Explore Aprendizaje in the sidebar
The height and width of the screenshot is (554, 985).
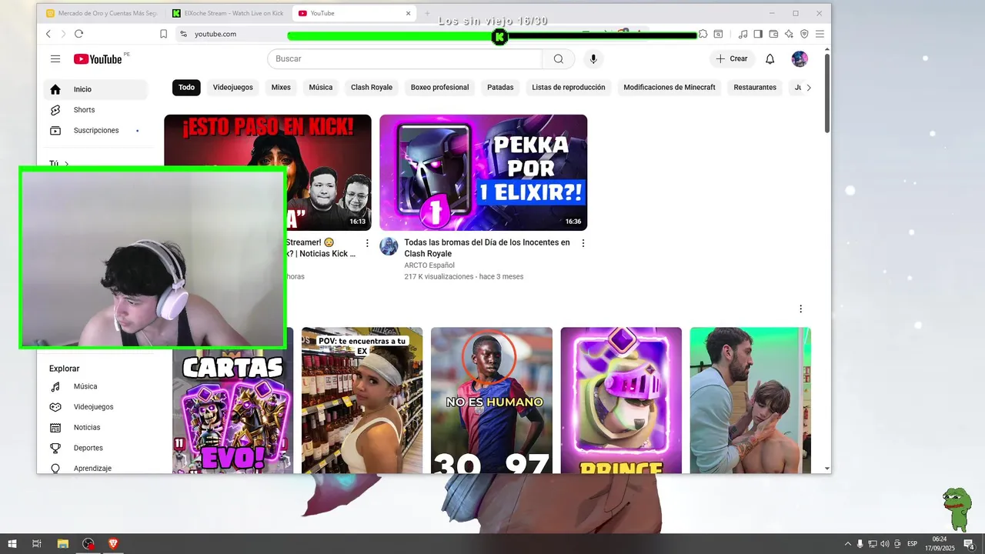tap(95, 468)
